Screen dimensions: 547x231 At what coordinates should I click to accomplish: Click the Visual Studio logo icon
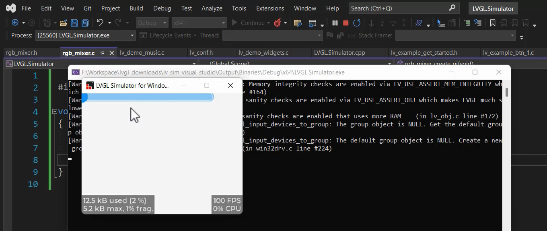11,8
